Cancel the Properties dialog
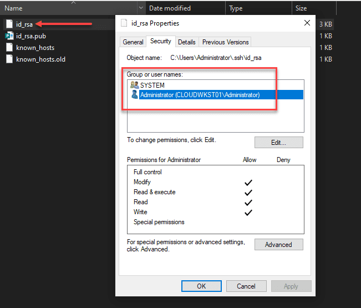361x308 pixels. click(x=246, y=286)
